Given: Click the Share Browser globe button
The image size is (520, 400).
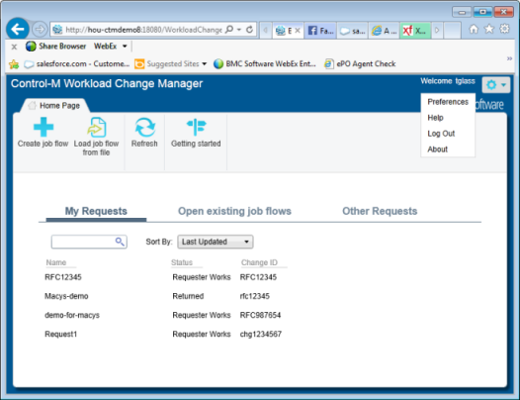Looking at the screenshot, I should click(x=55, y=47).
